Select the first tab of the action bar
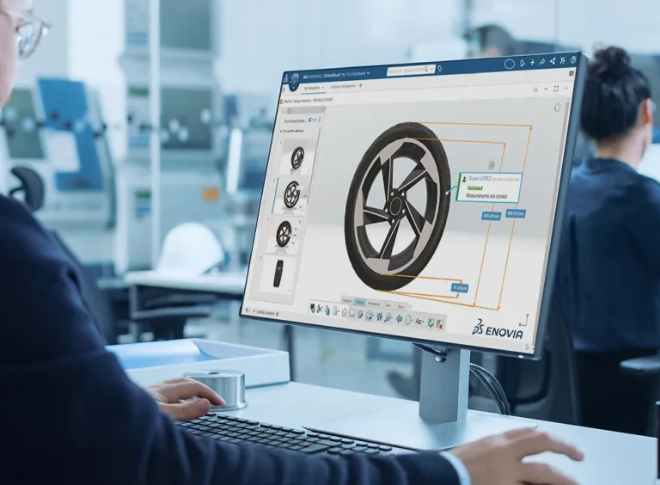The image size is (660, 485). (x=348, y=301)
